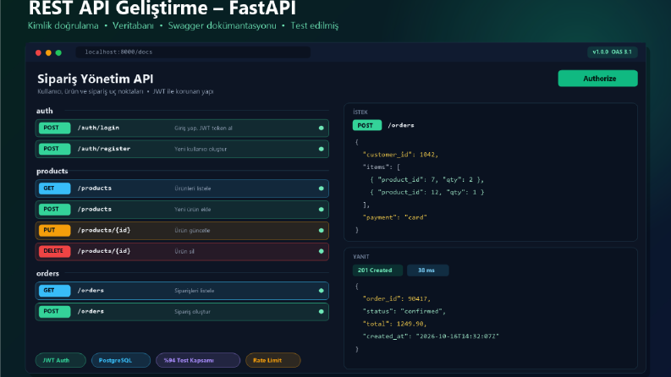The height and width of the screenshot is (377, 671).
Task: Click the "product_id": 7 item line
Action: point(426,179)
